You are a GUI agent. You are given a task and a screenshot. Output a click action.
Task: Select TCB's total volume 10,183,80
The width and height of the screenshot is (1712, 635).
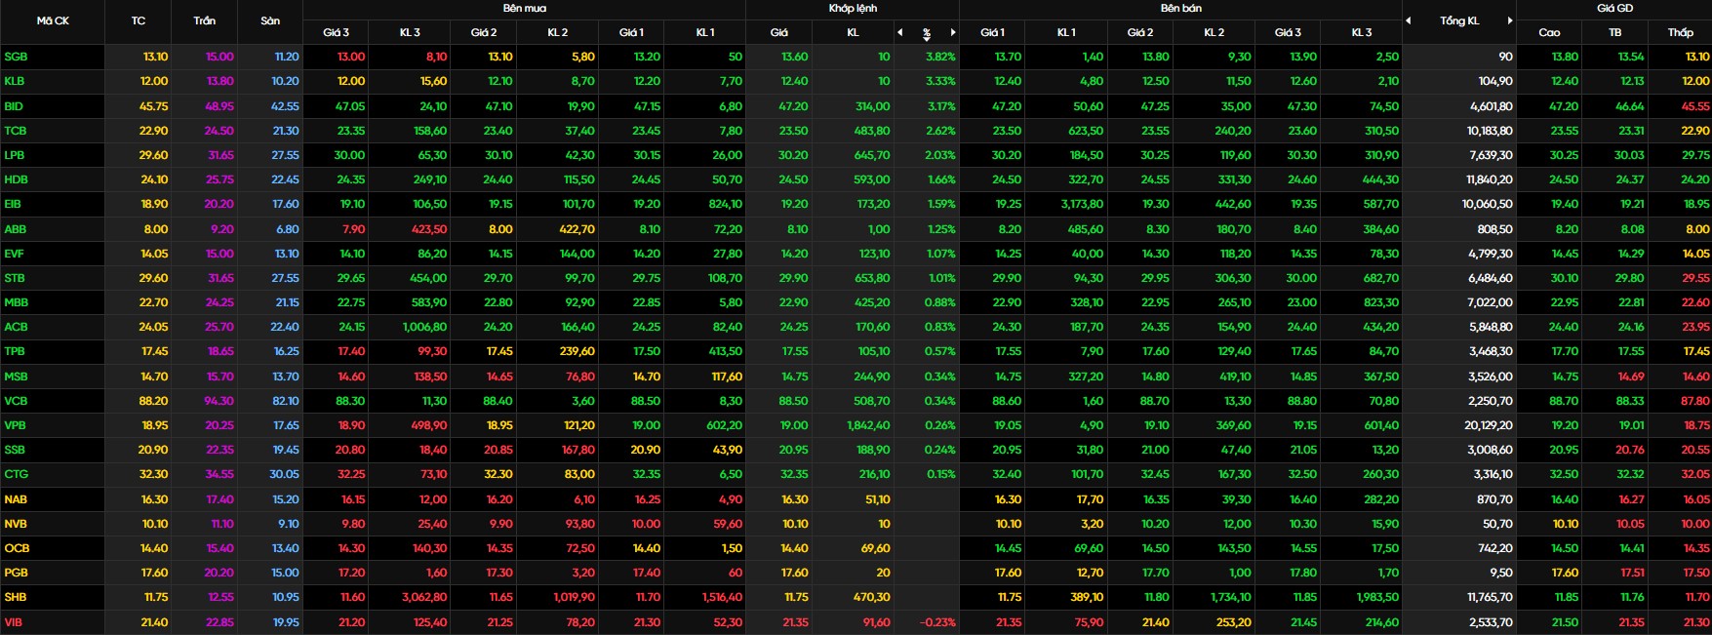pyautogui.click(x=1490, y=131)
